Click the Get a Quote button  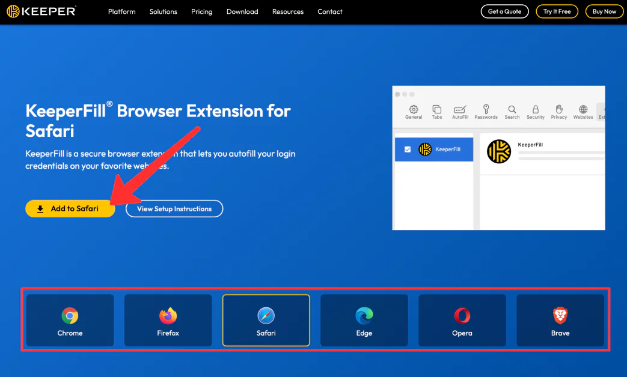click(x=504, y=11)
